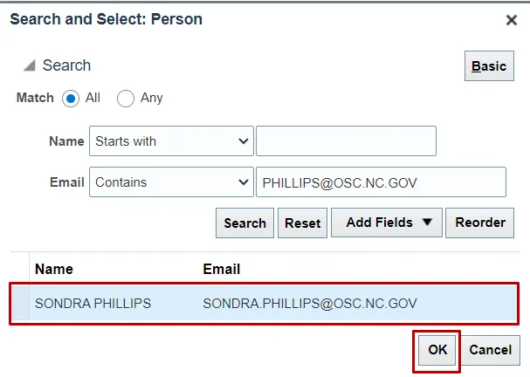Screen dimensions: 530x377
Task: Click the row selector beside SONDRA PHILLIPS
Action: click(19, 304)
